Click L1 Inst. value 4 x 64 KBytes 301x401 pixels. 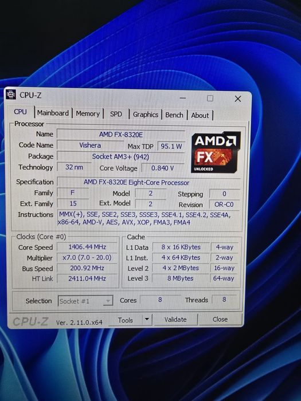(181, 258)
